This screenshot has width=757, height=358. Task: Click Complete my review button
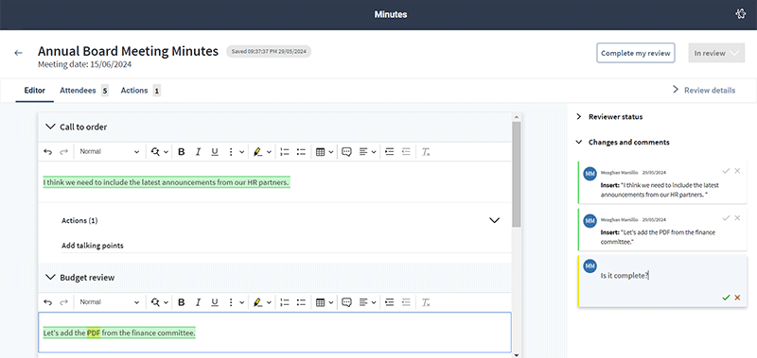coord(635,53)
